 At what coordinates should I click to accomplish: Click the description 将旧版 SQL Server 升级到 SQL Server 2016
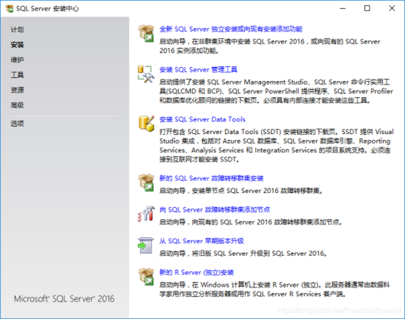coord(243,254)
